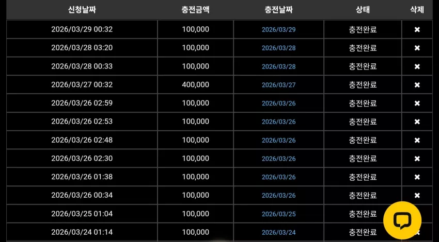Image resolution: width=439 pixels, height=242 pixels.
Task: Click the 충전금액 column header
Action: click(195, 10)
